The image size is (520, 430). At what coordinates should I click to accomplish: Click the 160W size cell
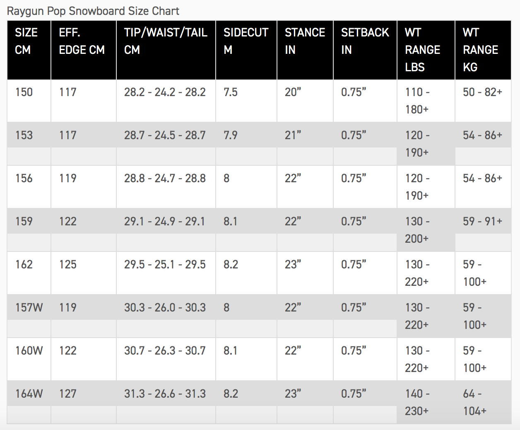29,350
